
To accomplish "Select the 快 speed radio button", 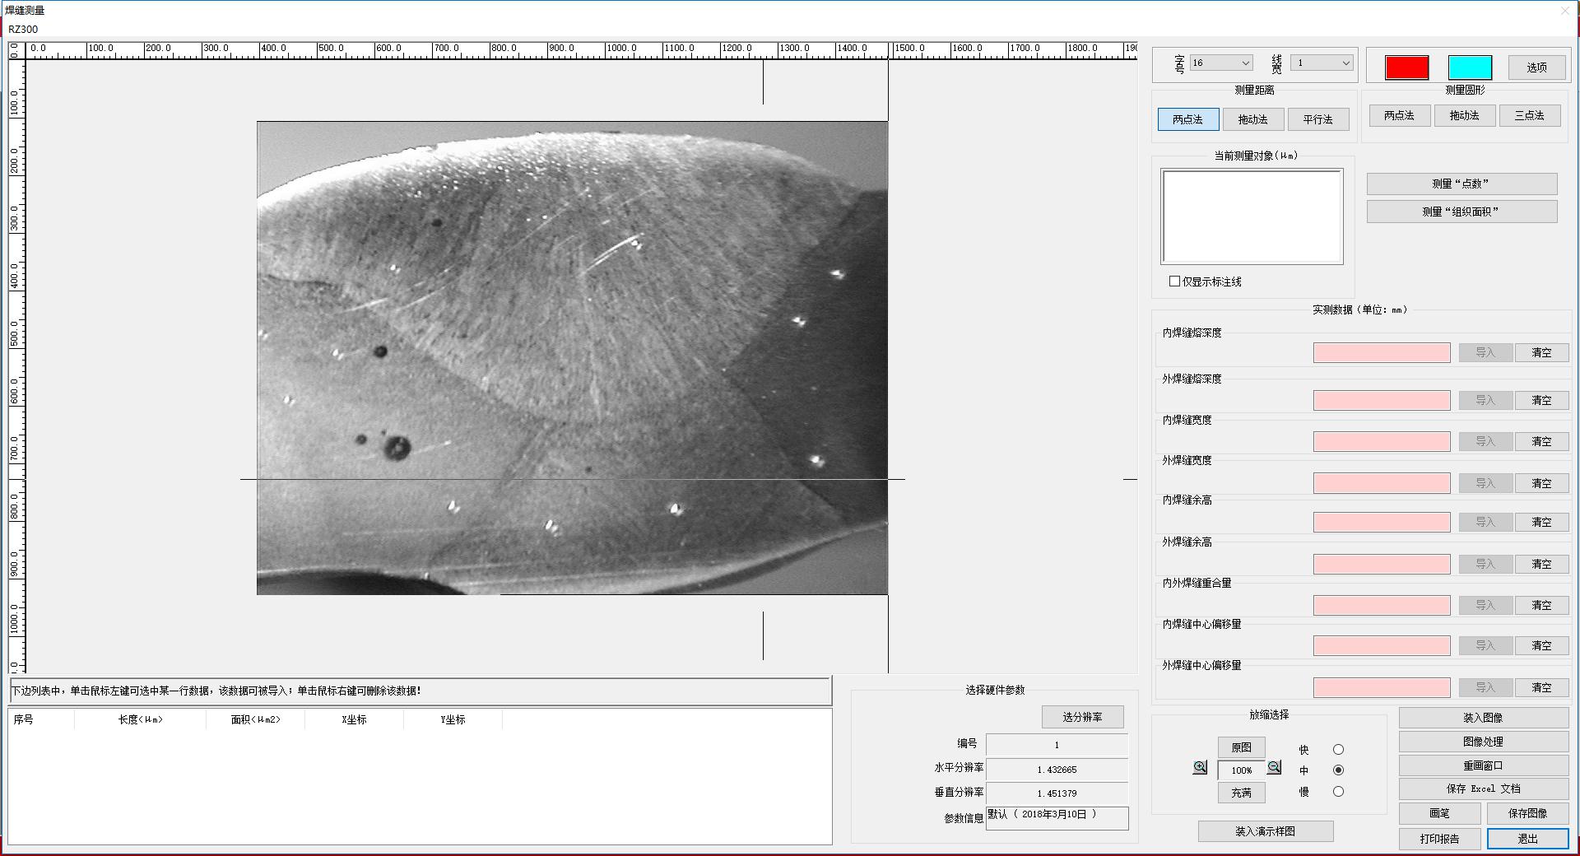I will (1338, 750).
